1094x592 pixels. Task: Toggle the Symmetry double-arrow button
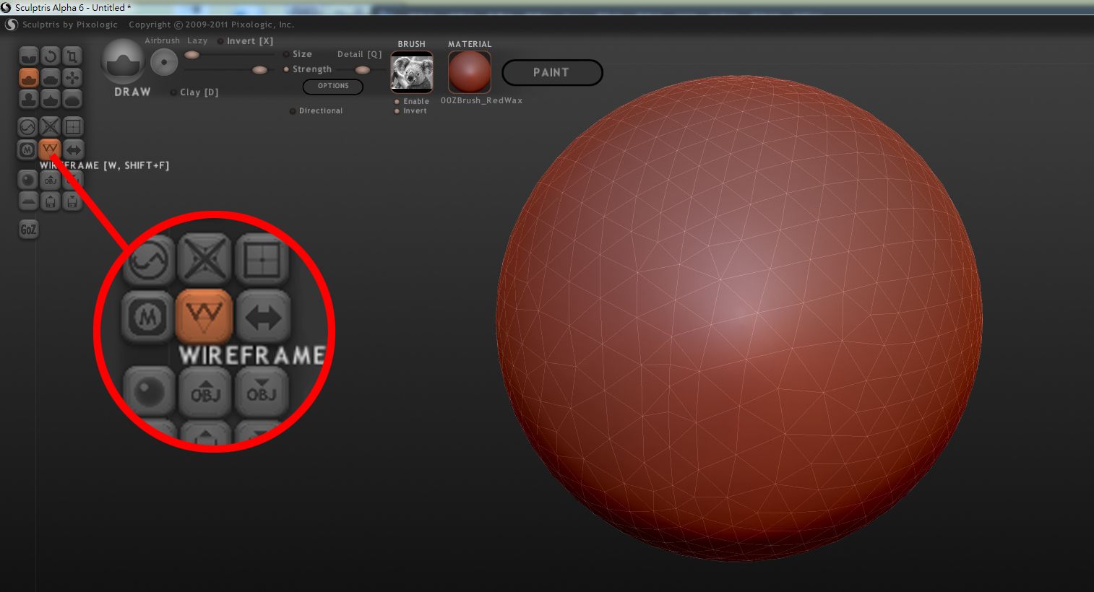[x=73, y=149]
